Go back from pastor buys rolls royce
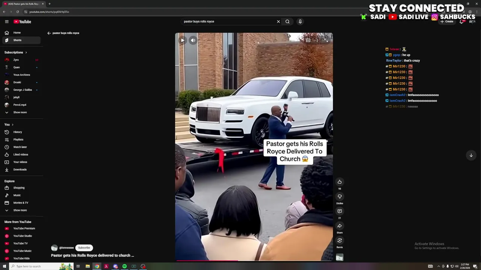This screenshot has height=270, width=481. [x=49, y=33]
